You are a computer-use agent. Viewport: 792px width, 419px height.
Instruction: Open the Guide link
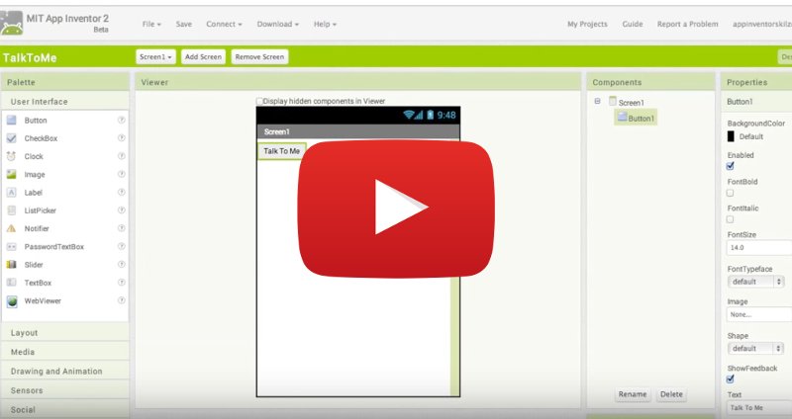point(633,24)
